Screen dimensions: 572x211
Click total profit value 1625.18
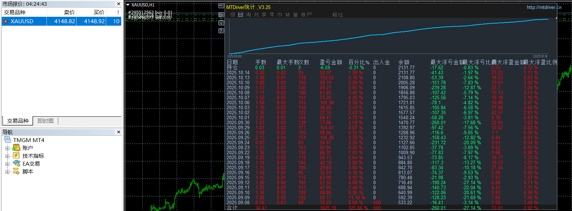(x=328, y=208)
